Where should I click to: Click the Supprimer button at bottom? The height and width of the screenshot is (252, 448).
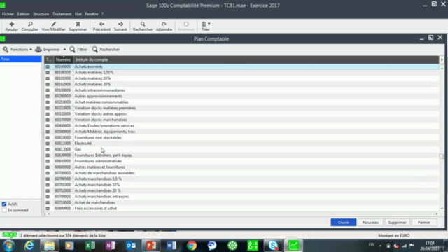coord(397,223)
